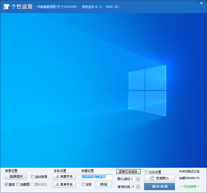
Task: Open the 菜单字体 font dialog
Action: (65, 184)
